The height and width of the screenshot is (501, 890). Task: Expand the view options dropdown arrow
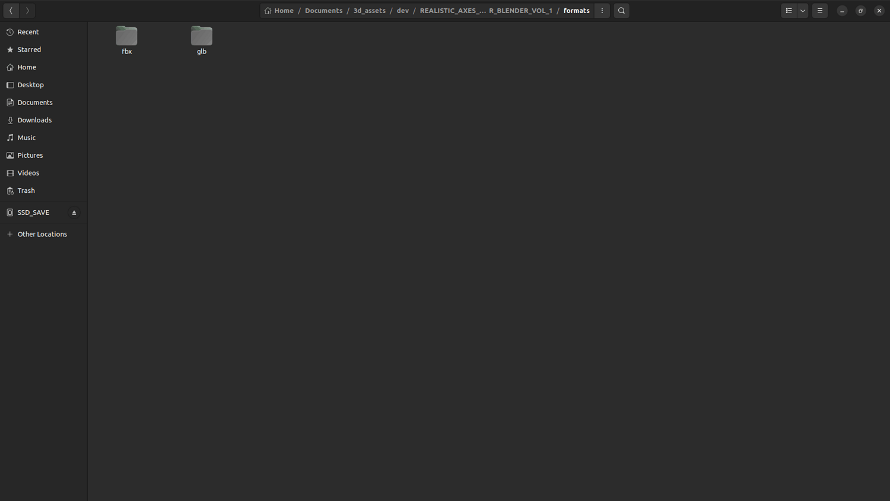pos(803,11)
